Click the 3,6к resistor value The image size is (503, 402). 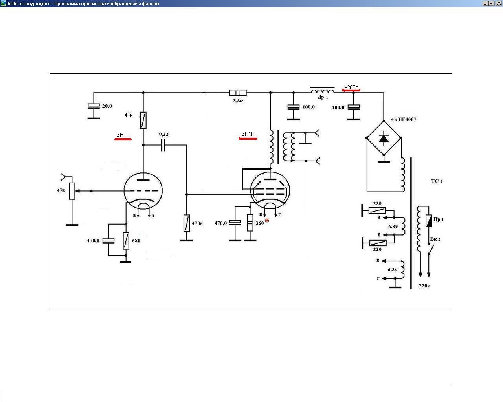click(x=238, y=101)
